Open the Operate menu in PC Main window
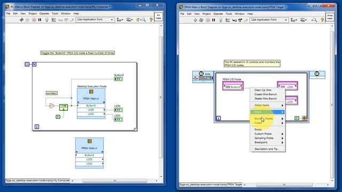 coord(44,13)
